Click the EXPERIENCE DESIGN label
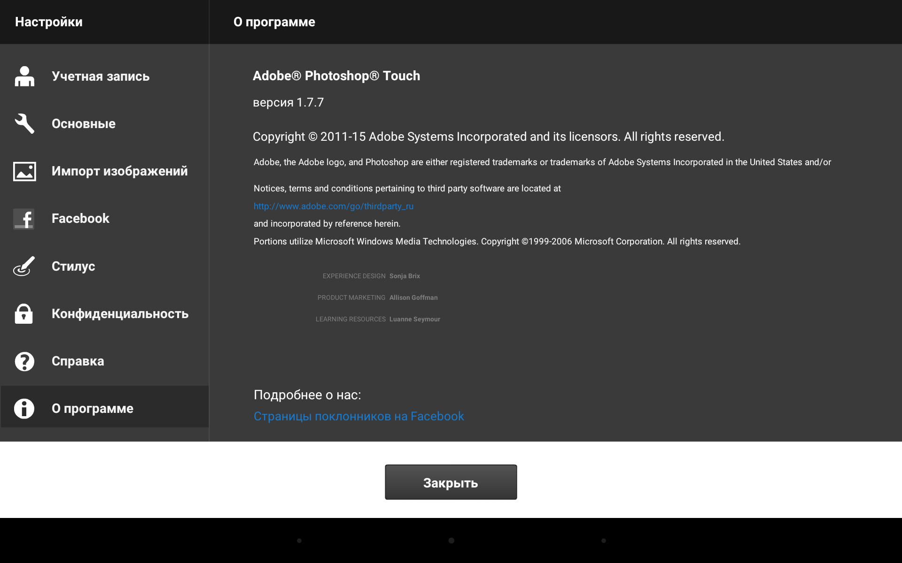 354,276
